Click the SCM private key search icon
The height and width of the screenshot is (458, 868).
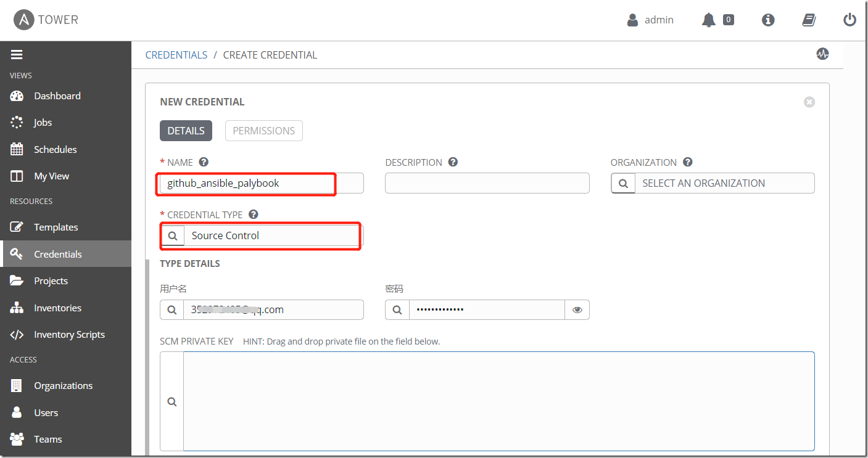[x=172, y=401]
